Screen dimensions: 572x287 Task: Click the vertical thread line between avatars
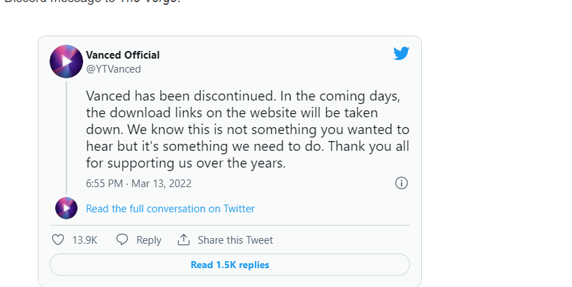click(x=66, y=138)
